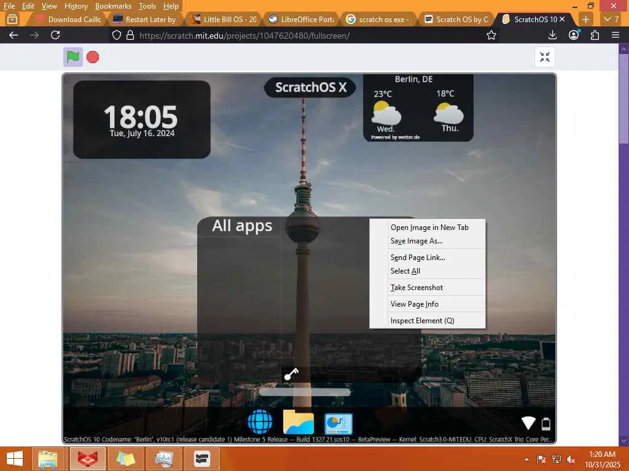Click the key icon above search bar
This screenshot has height=471, width=629.
click(x=291, y=373)
